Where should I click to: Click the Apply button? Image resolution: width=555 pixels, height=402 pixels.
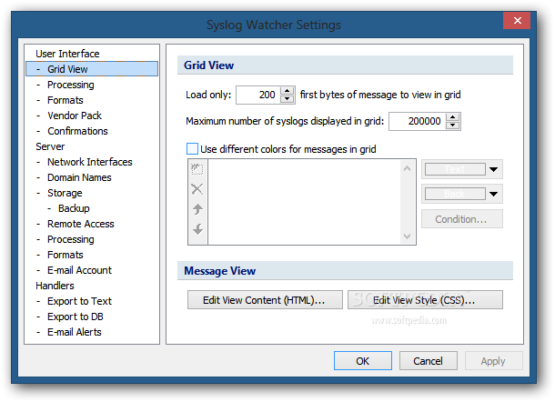point(493,361)
